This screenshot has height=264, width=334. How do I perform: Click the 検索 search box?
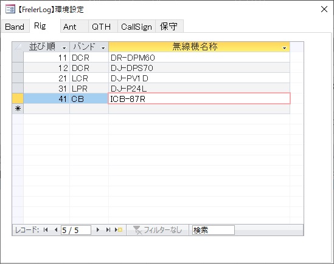pos(213,230)
